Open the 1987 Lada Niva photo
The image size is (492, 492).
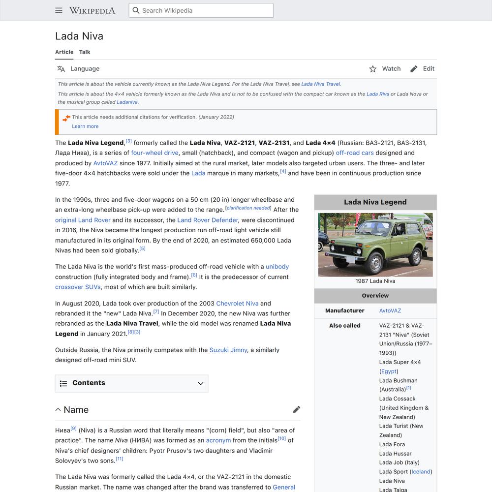pyautogui.click(x=375, y=245)
